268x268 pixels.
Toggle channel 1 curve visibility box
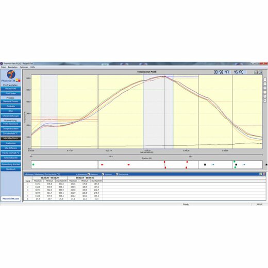click(265, 79)
